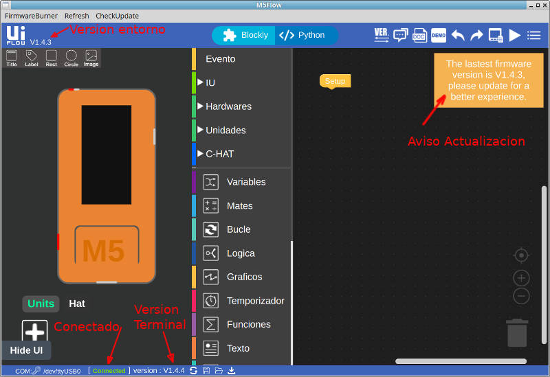
Task: Expand the IU category
Action: [242, 82]
